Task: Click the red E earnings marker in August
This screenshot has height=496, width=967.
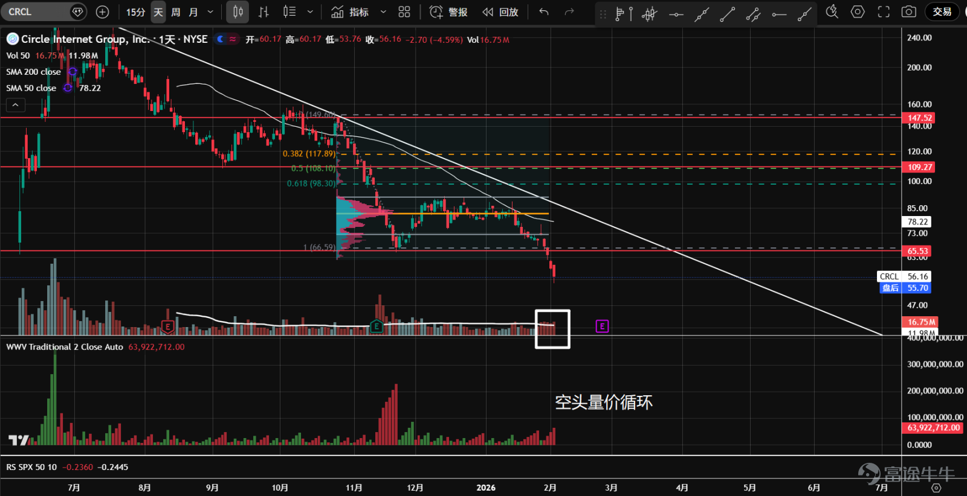Action: point(168,327)
